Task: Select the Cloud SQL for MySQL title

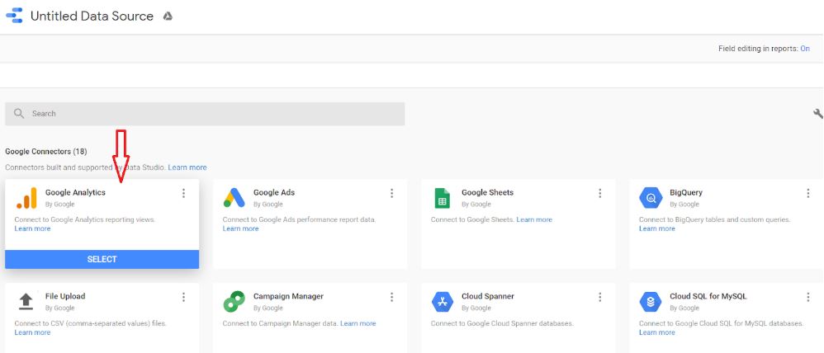Action: [708, 296]
